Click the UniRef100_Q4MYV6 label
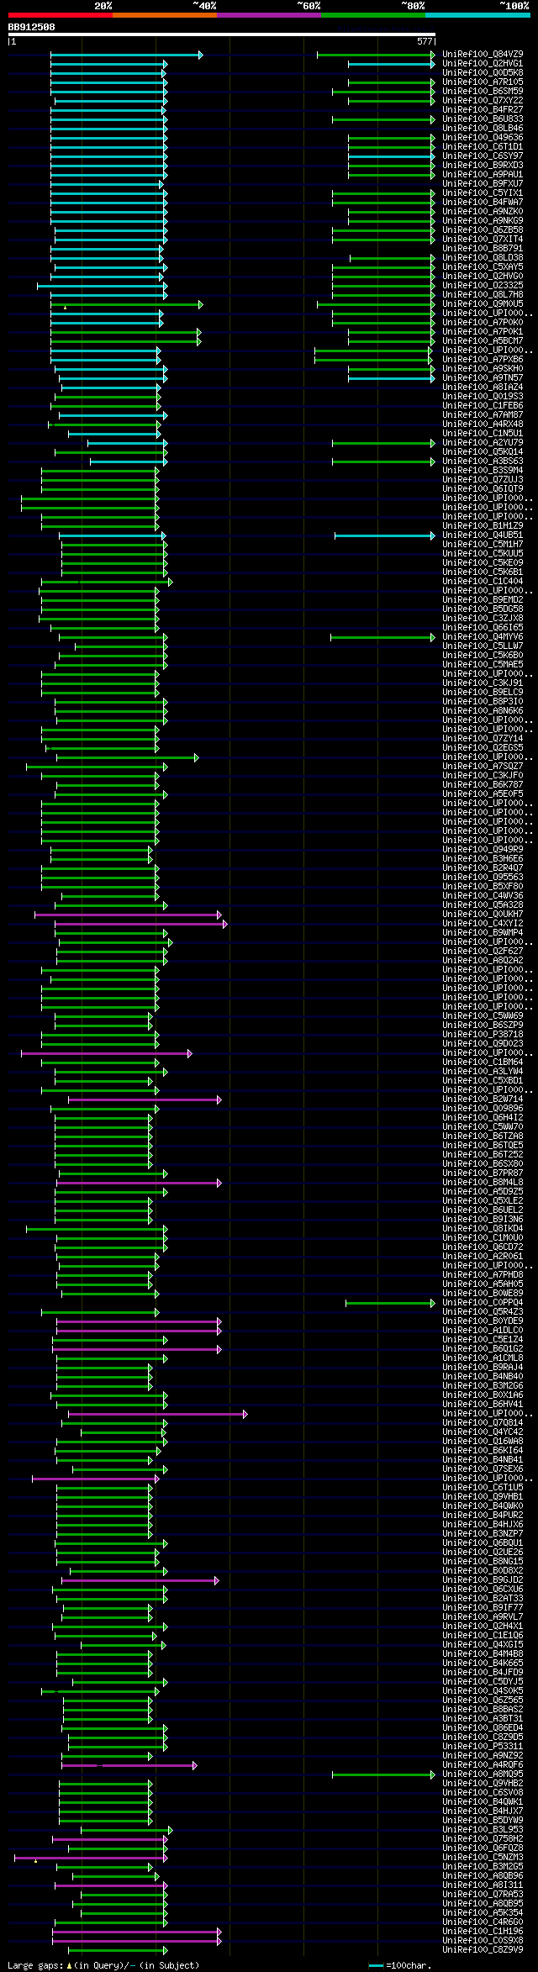This screenshot has height=1972, width=538. pos(483,637)
